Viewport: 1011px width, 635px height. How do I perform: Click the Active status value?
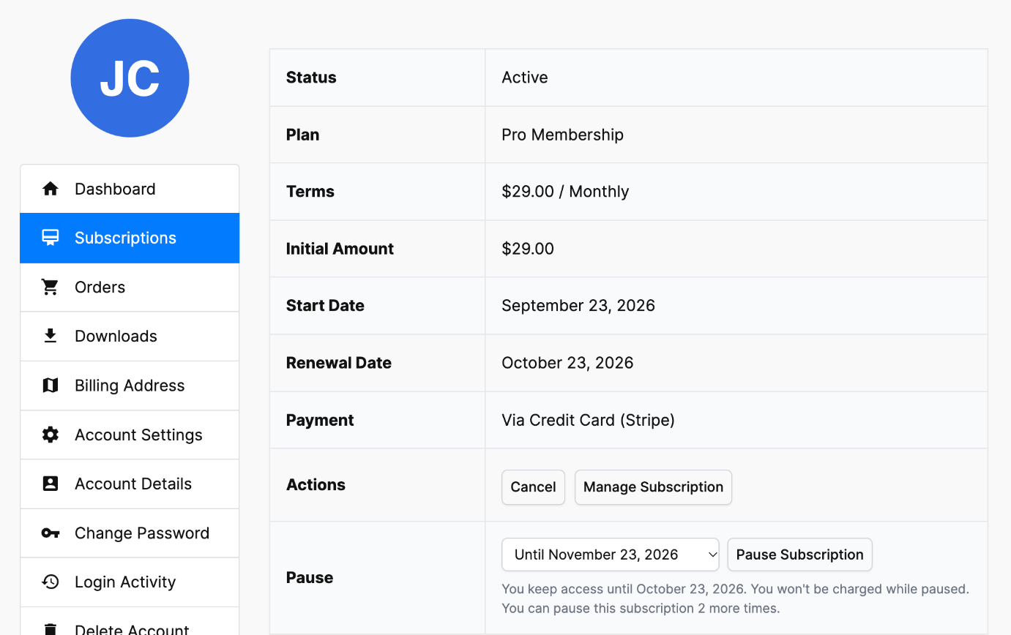524,78
